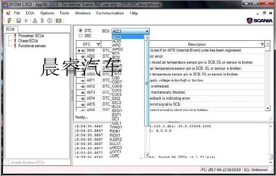Screen dimensions: 276x176
Task: Click the clock toolbar icon
Action: [x=50, y=21]
